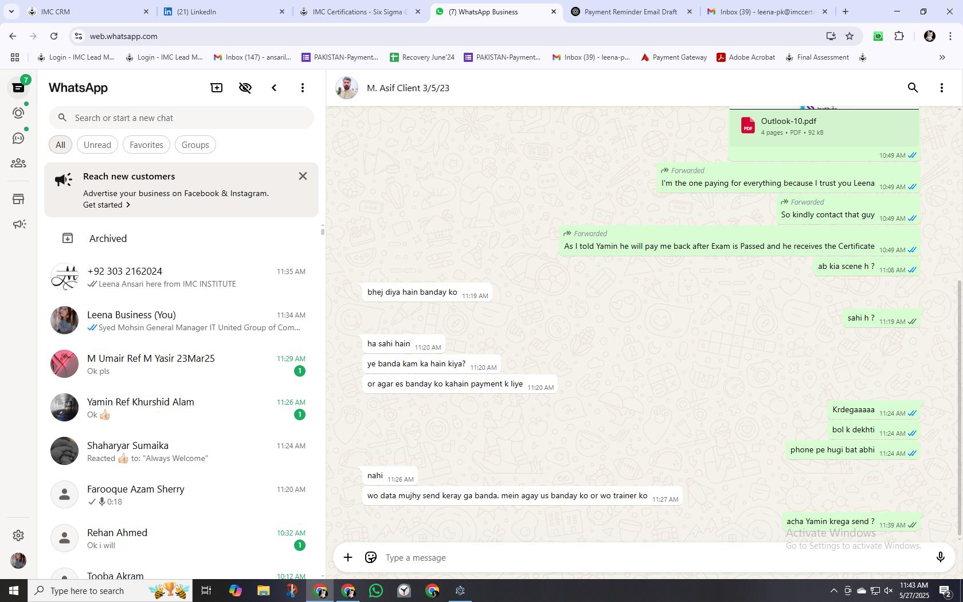The width and height of the screenshot is (963, 602).
Task: Open the Final Assessment bookmark
Action: (x=817, y=57)
